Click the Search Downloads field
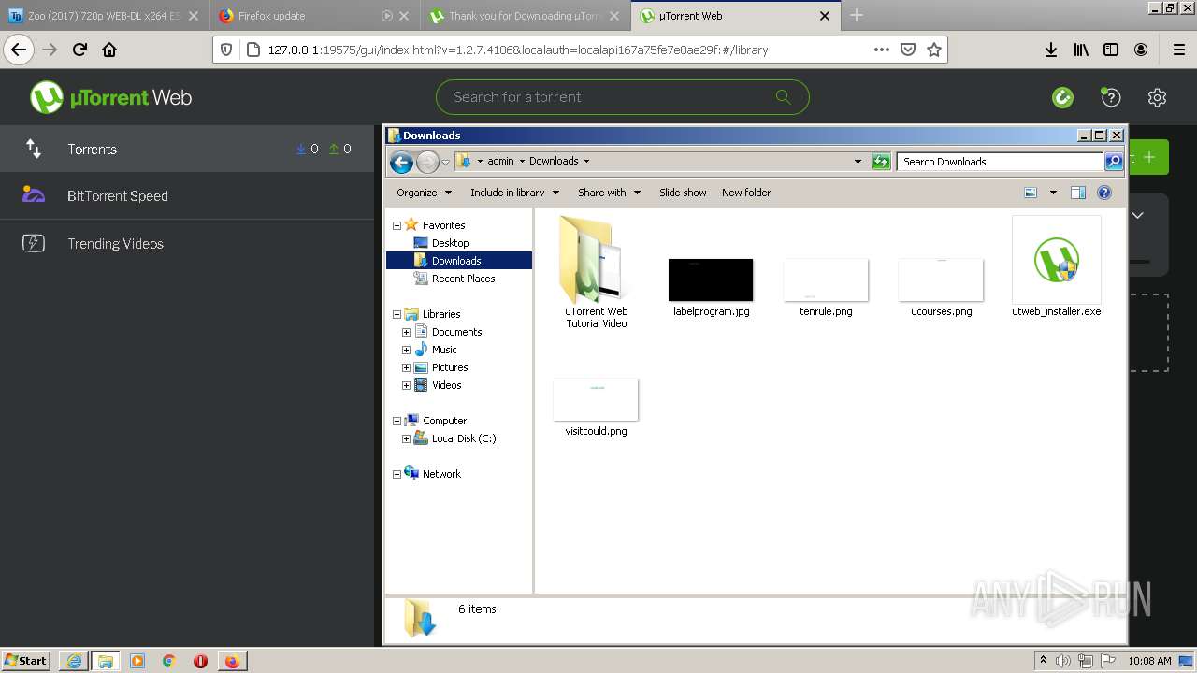This screenshot has height=673, width=1197. (1000, 162)
